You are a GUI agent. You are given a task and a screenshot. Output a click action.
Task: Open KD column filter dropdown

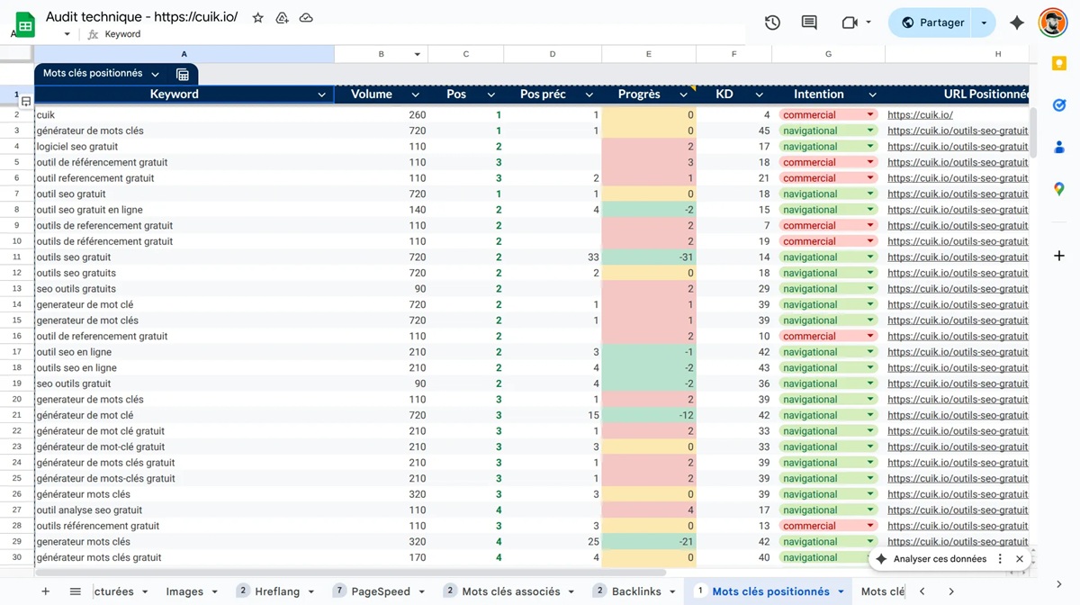click(760, 95)
